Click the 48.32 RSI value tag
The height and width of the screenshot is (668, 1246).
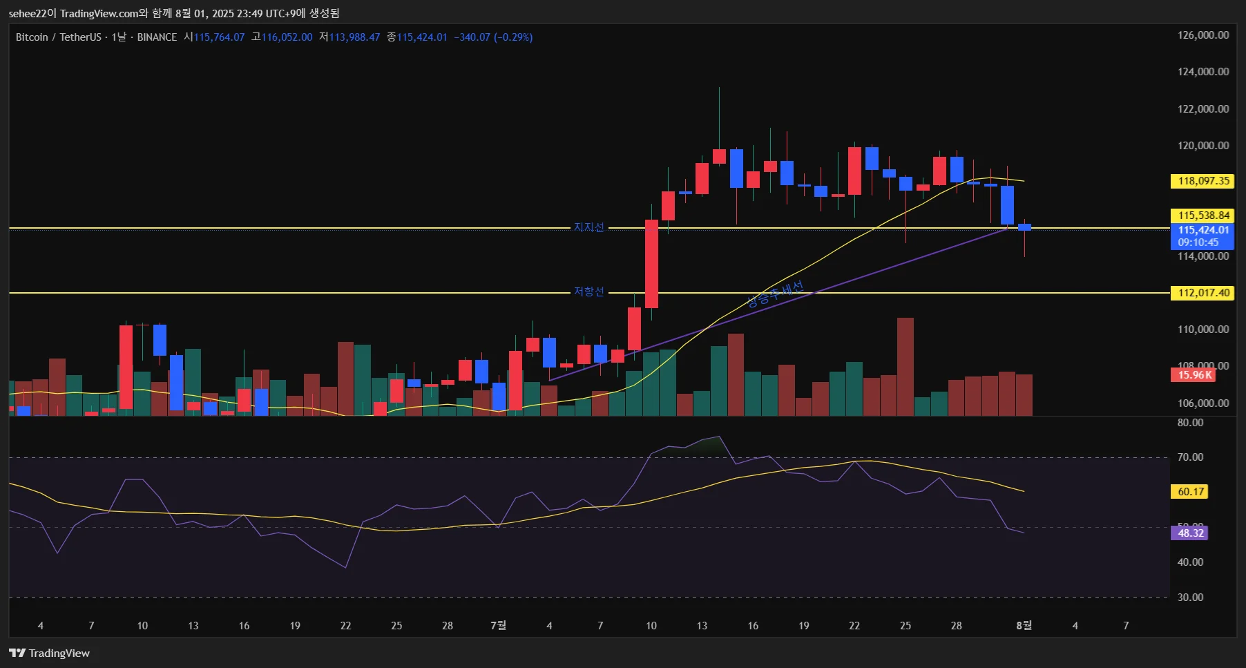click(x=1191, y=533)
